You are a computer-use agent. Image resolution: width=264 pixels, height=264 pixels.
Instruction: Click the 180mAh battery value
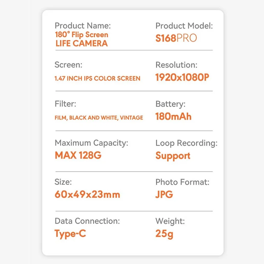coord(174,116)
